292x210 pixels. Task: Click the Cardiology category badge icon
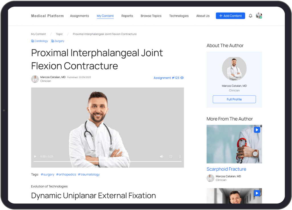click(x=33, y=41)
